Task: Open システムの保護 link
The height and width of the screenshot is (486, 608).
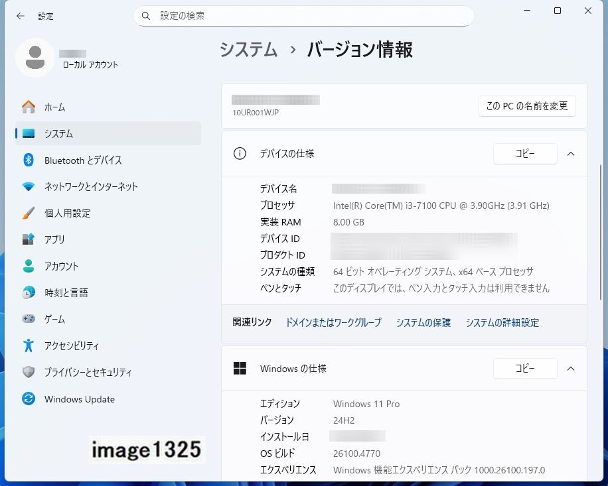Action: pyautogui.click(x=423, y=322)
